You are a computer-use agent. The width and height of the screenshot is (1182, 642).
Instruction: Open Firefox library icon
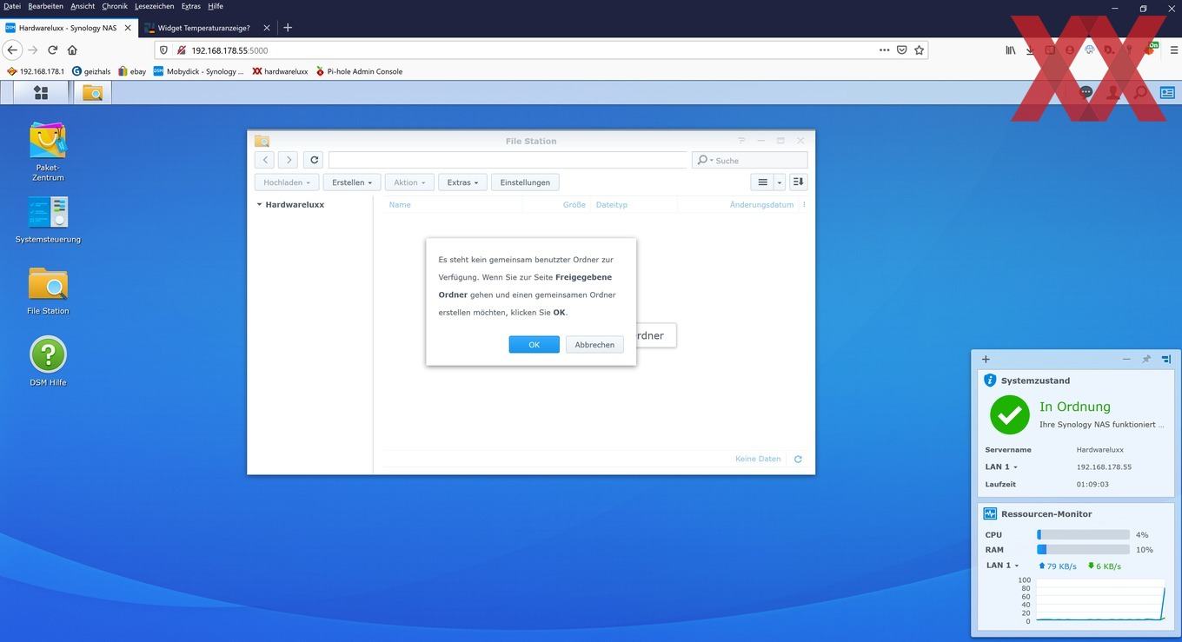[1010, 50]
